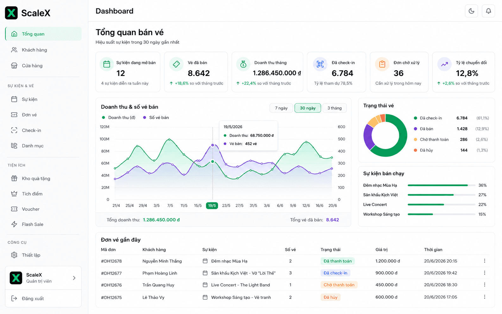
Task: Click the highlighted 19/5 date marker on the chart axis
Action: coord(212,205)
